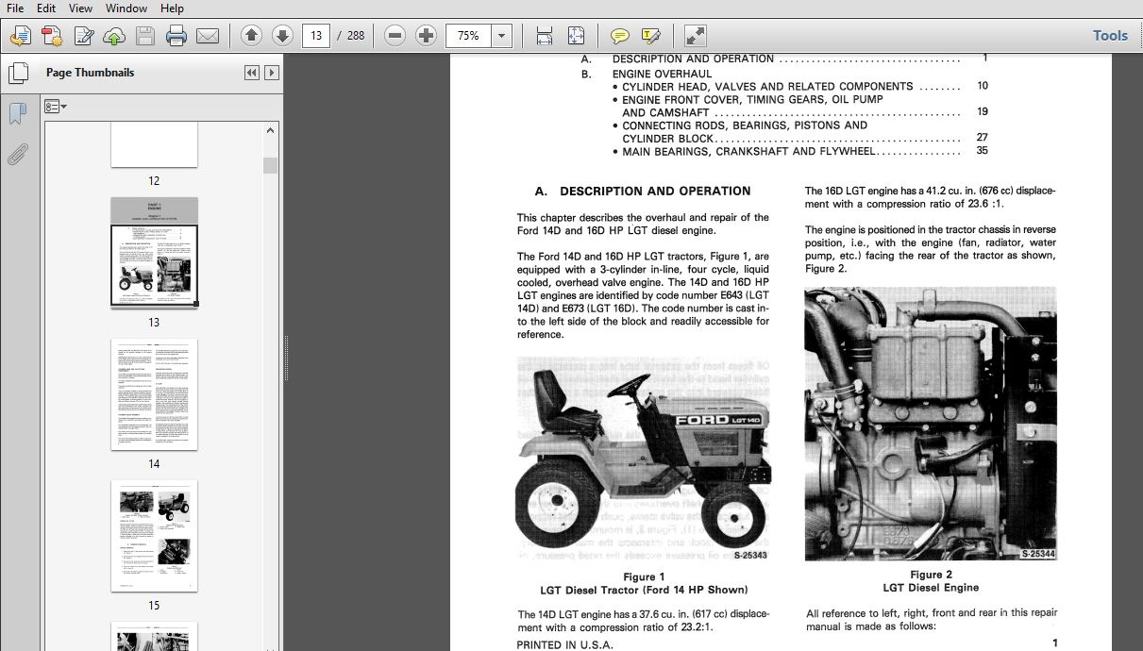Go to previous page with up arrow
Screen dimensions: 1143x651
[251, 36]
